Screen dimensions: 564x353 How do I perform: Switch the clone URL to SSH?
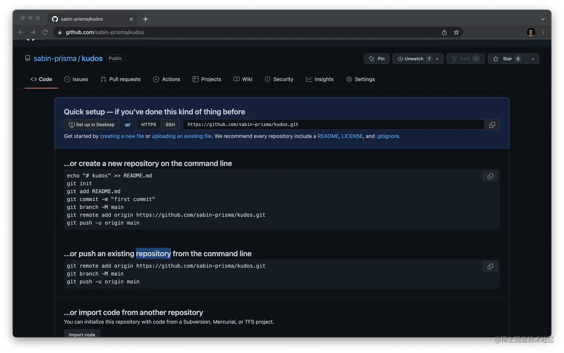click(x=170, y=124)
